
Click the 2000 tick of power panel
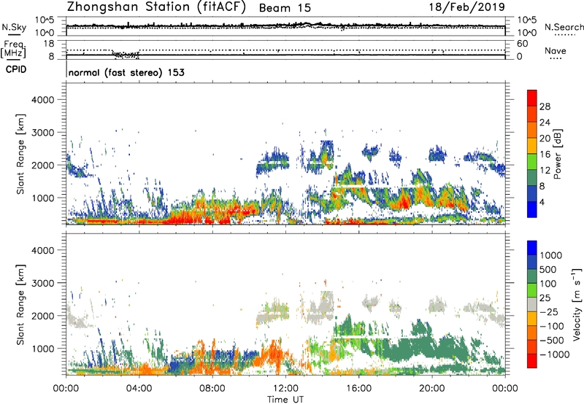pyautogui.click(x=43, y=165)
